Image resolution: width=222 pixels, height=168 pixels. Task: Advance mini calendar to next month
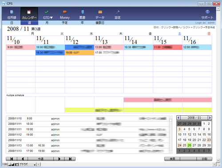coord(210,118)
